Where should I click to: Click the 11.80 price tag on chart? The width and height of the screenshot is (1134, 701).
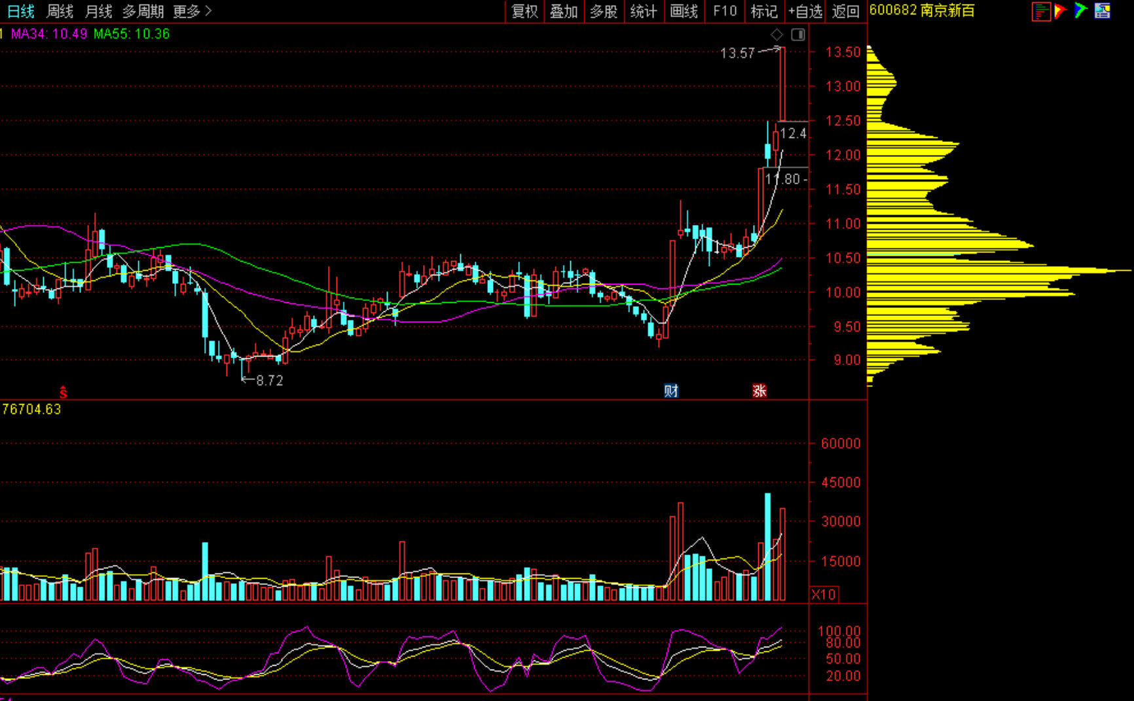[x=782, y=179]
